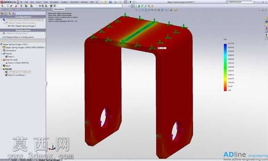The height and width of the screenshot is (161, 268).
Task: Select the highlighted factor of safety plot
Action: 19,72
